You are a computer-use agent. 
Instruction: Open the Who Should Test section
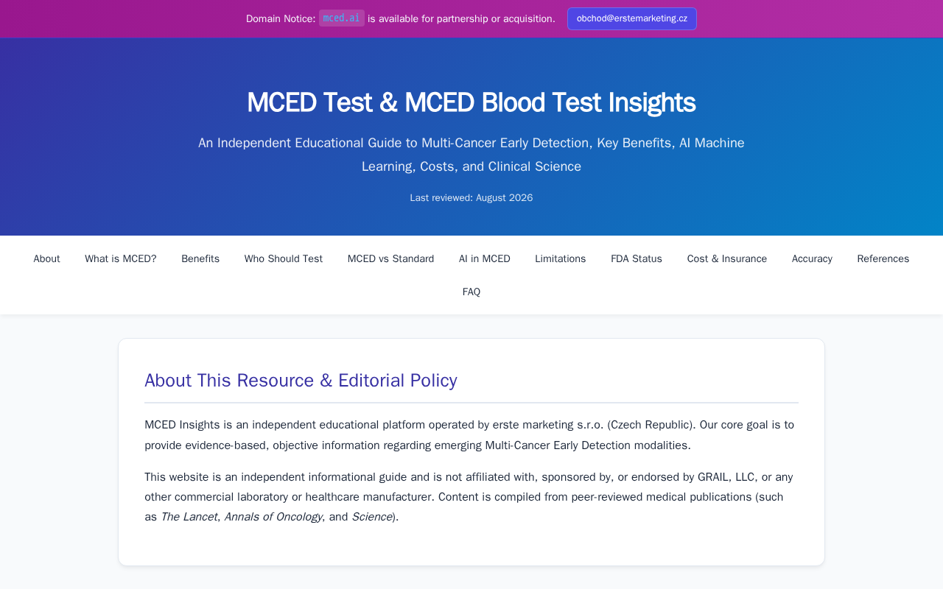pyautogui.click(x=284, y=258)
